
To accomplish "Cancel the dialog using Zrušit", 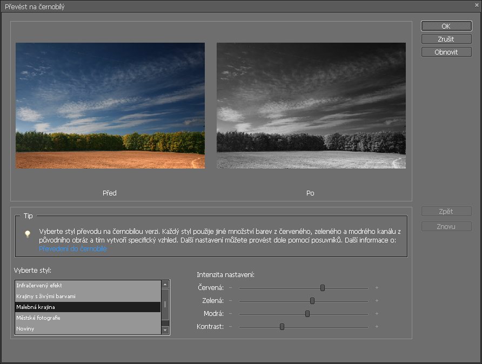I will click(446, 39).
